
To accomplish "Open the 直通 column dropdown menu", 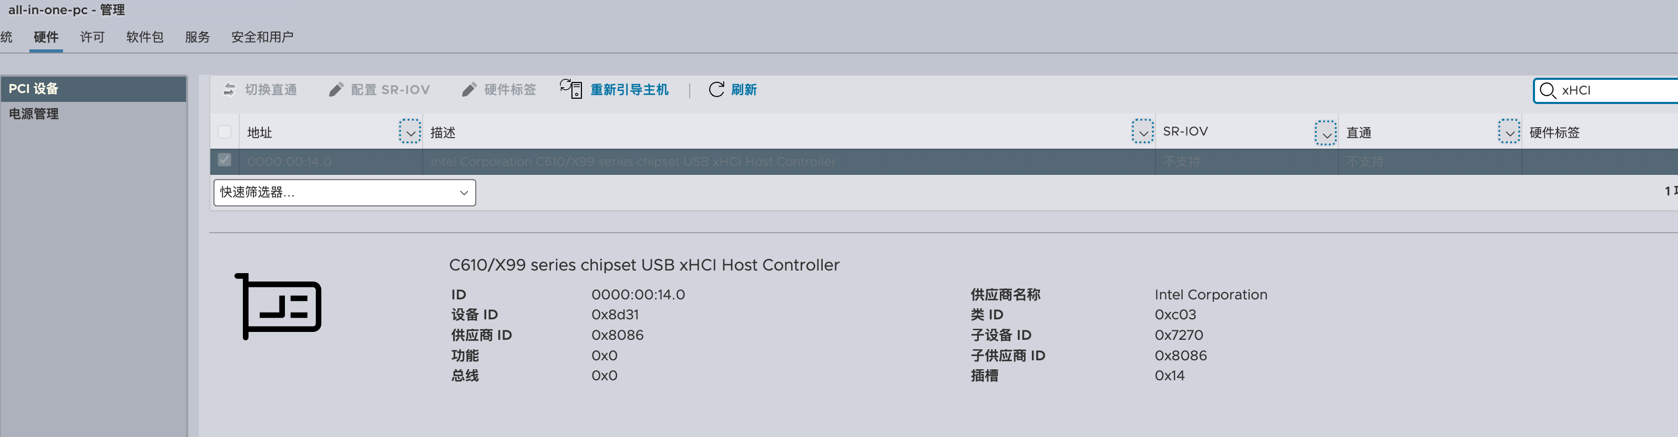I will pyautogui.click(x=1509, y=132).
